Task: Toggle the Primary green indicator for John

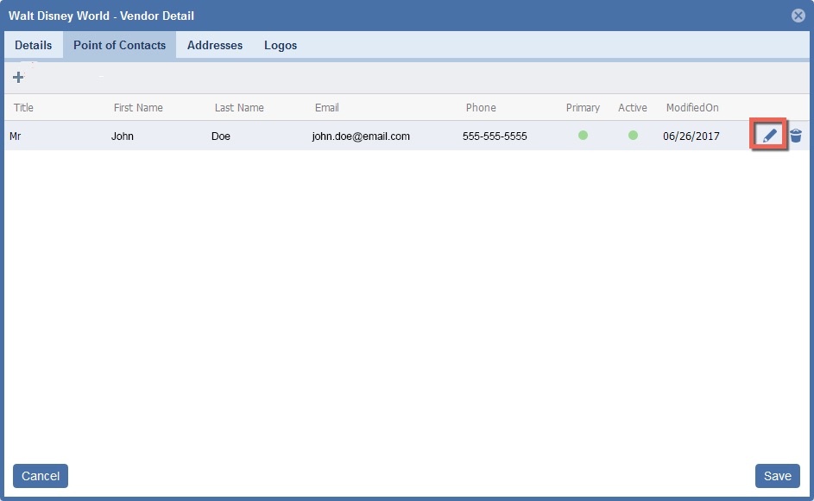Action: click(583, 136)
